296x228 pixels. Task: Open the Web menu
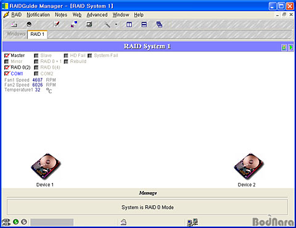tap(77, 15)
